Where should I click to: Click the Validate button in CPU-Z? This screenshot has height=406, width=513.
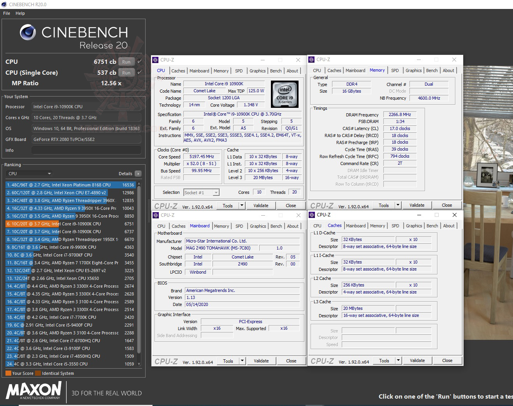point(261,205)
